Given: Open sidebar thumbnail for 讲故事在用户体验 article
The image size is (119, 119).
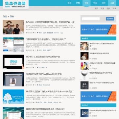Looking at the screenshot, I should click(x=84, y=56).
